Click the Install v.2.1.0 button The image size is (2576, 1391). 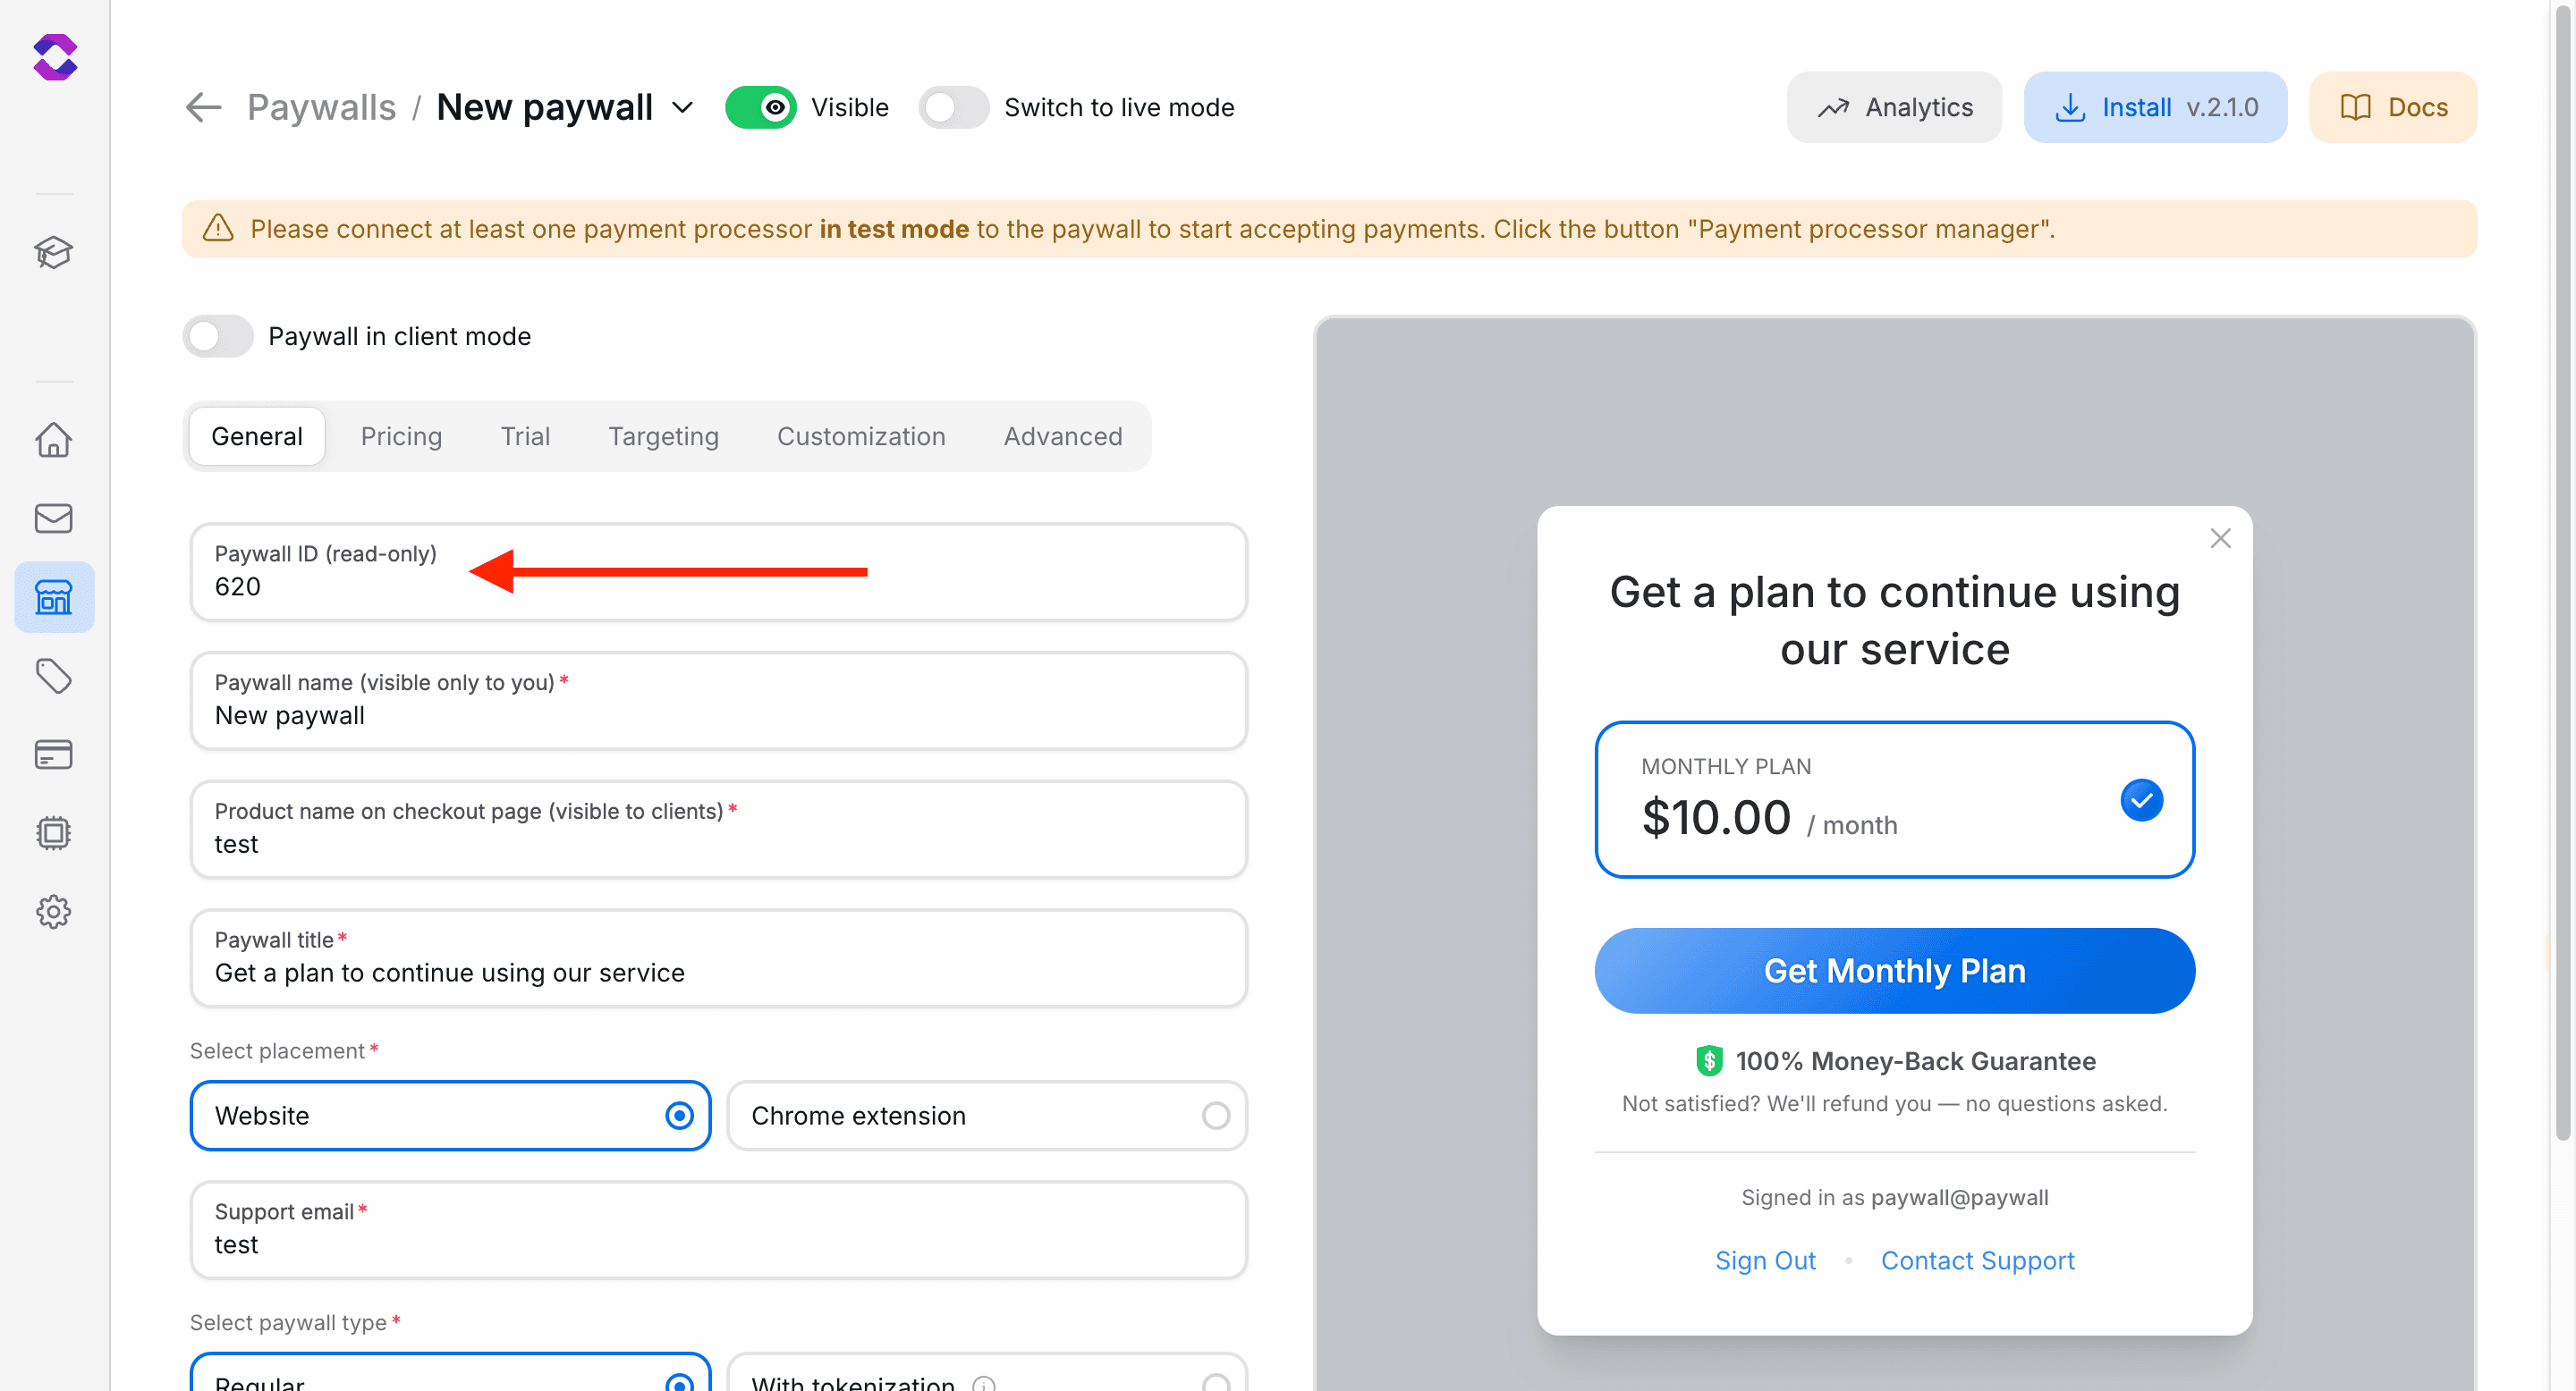pos(2155,107)
